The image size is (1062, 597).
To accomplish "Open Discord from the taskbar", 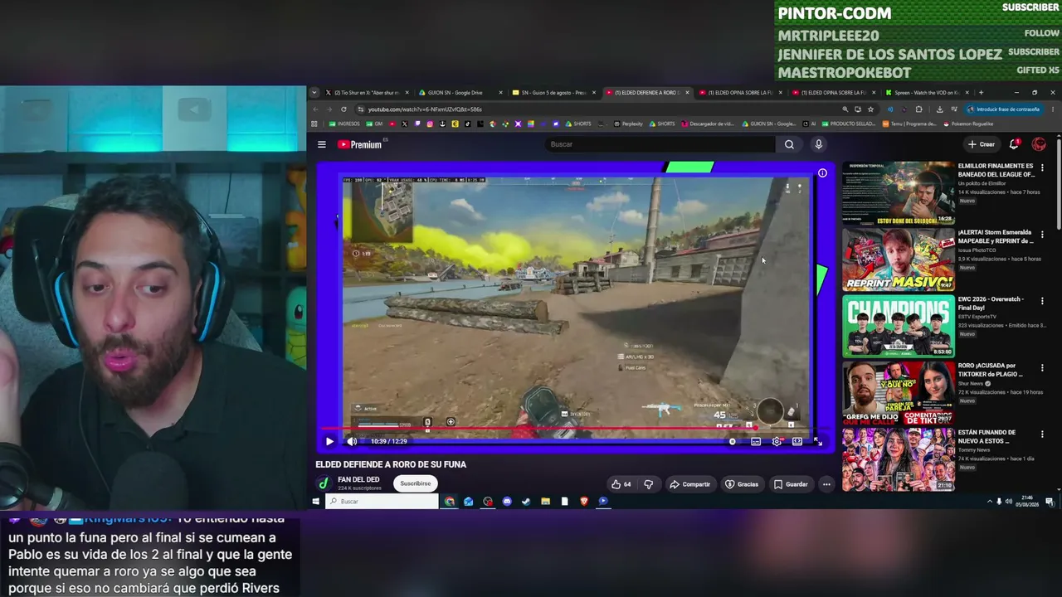I will tap(507, 502).
